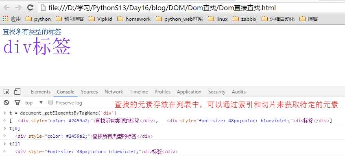This screenshot has width=345, height=156.
Task: Switch to the Elements tab
Action: click(x=41, y=92)
